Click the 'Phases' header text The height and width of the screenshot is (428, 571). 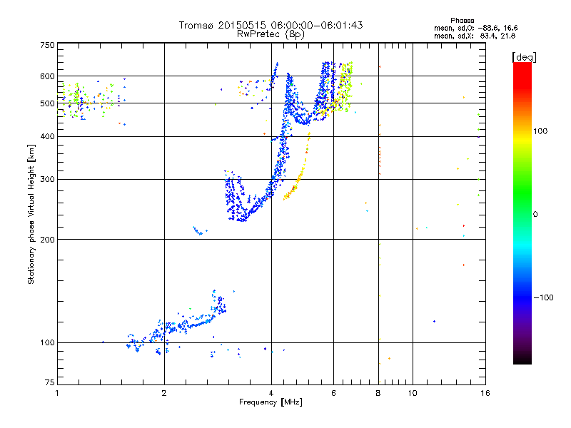pyautogui.click(x=462, y=21)
